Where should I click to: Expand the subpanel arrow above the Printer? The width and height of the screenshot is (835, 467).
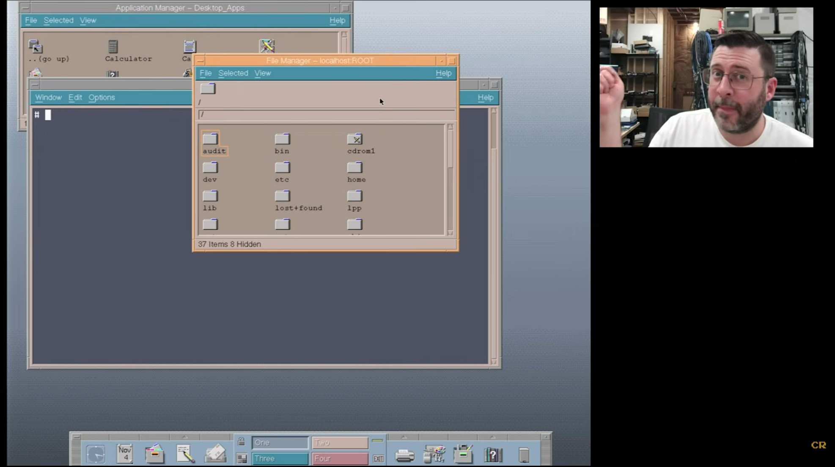(404, 437)
